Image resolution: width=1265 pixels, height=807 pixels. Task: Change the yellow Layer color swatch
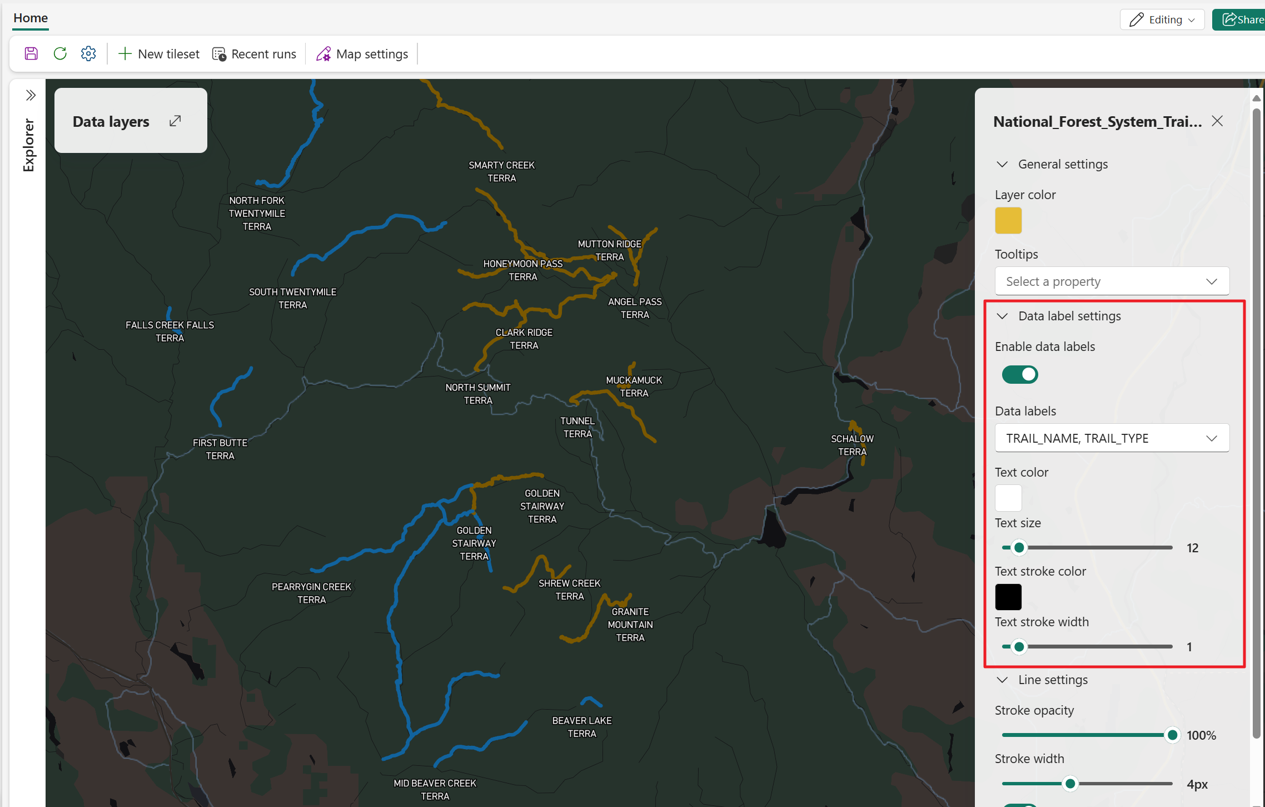click(1008, 220)
